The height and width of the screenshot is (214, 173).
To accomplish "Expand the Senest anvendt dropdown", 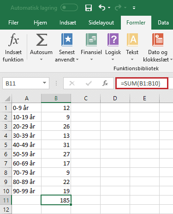I will 77,60.
